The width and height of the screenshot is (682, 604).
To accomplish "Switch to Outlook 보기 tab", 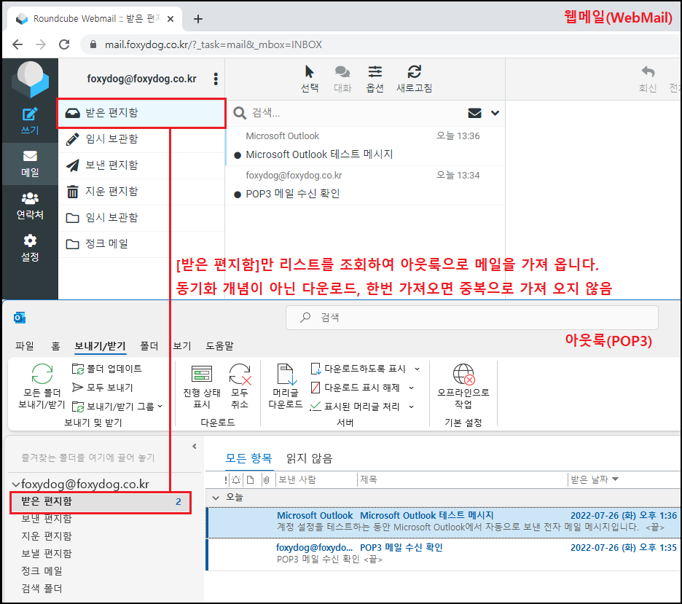I will pyautogui.click(x=182, y=345).
